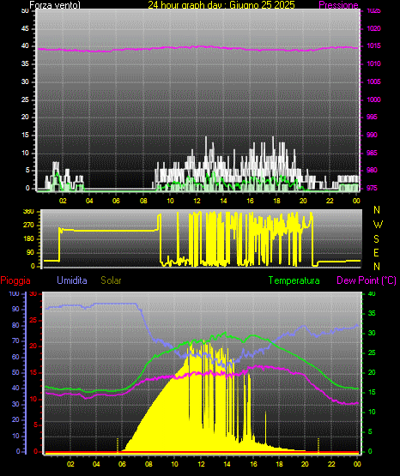The width and height of the screenshot is (400, 476).
Task: Click the Forza vento title label
Action: [x=55, y=5]
